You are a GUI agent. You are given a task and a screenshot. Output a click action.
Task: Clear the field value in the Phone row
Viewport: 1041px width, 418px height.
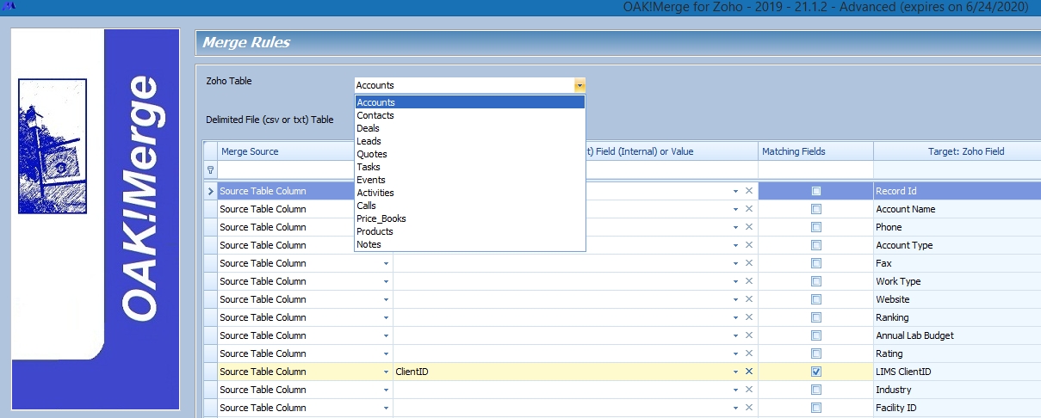[x=748, y=227]
